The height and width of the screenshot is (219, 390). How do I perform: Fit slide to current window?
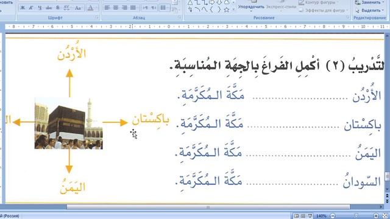click(x=385, y=216)
